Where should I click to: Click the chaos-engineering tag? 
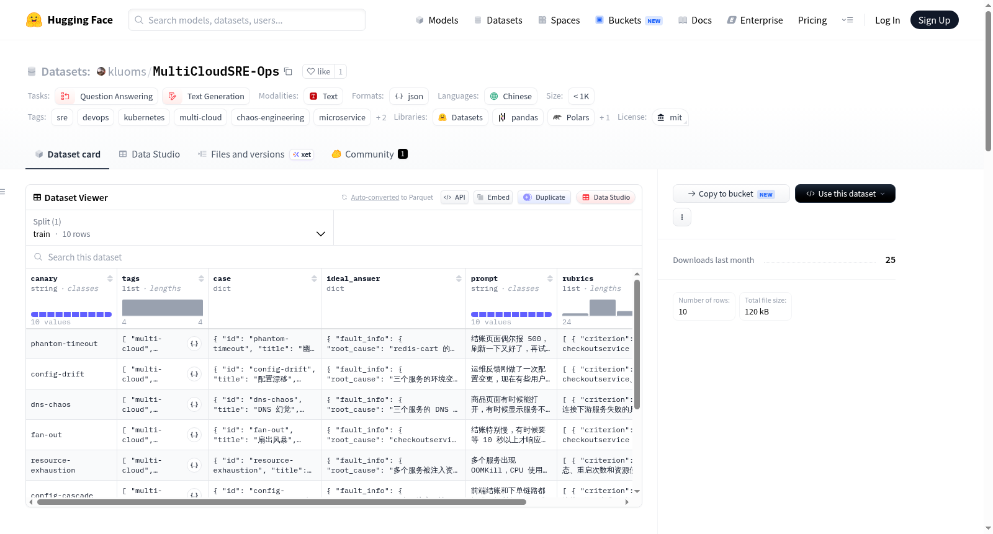point(271,117)
